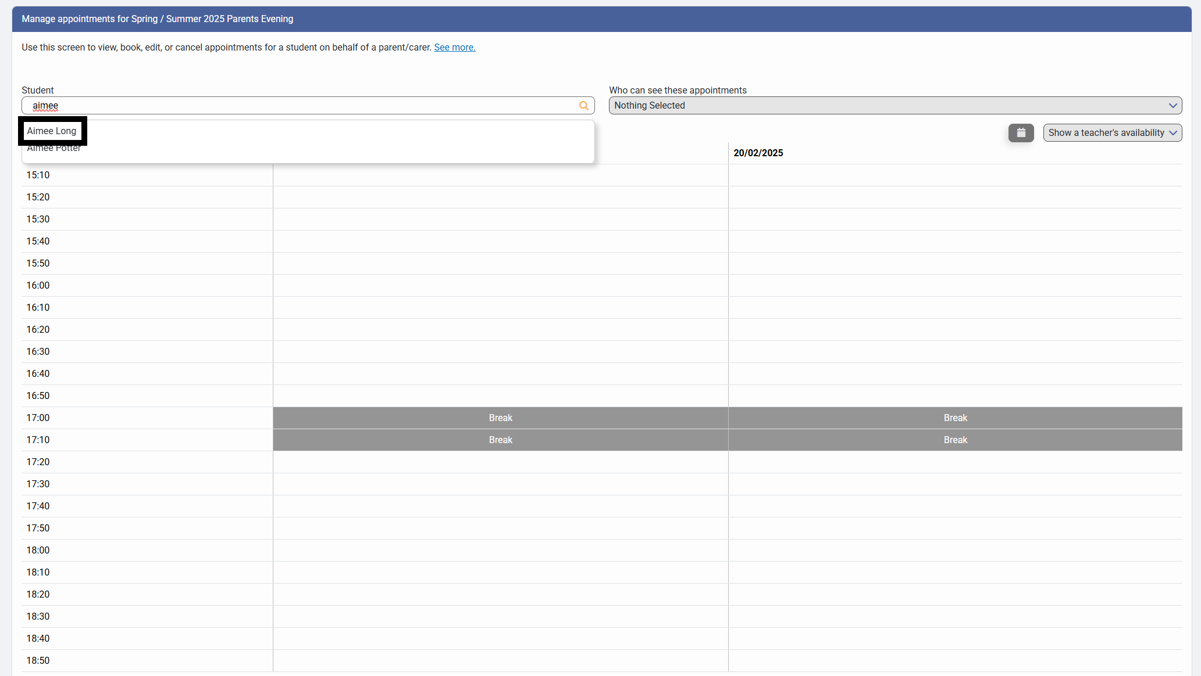Open 'Who can see these appointments' dropdown

[x=895, y=106]
